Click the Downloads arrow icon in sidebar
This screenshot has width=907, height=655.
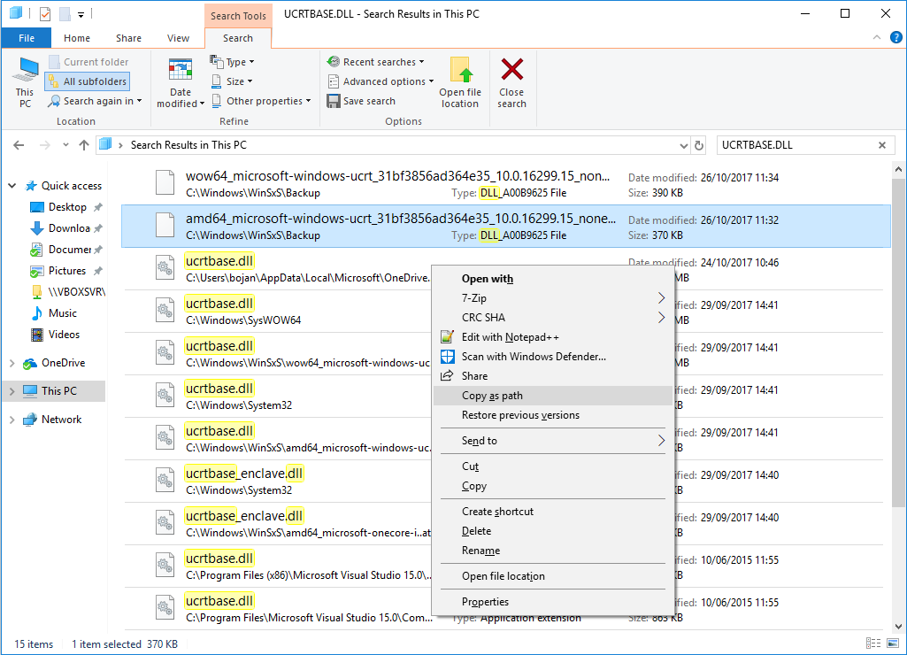[37, 228]
